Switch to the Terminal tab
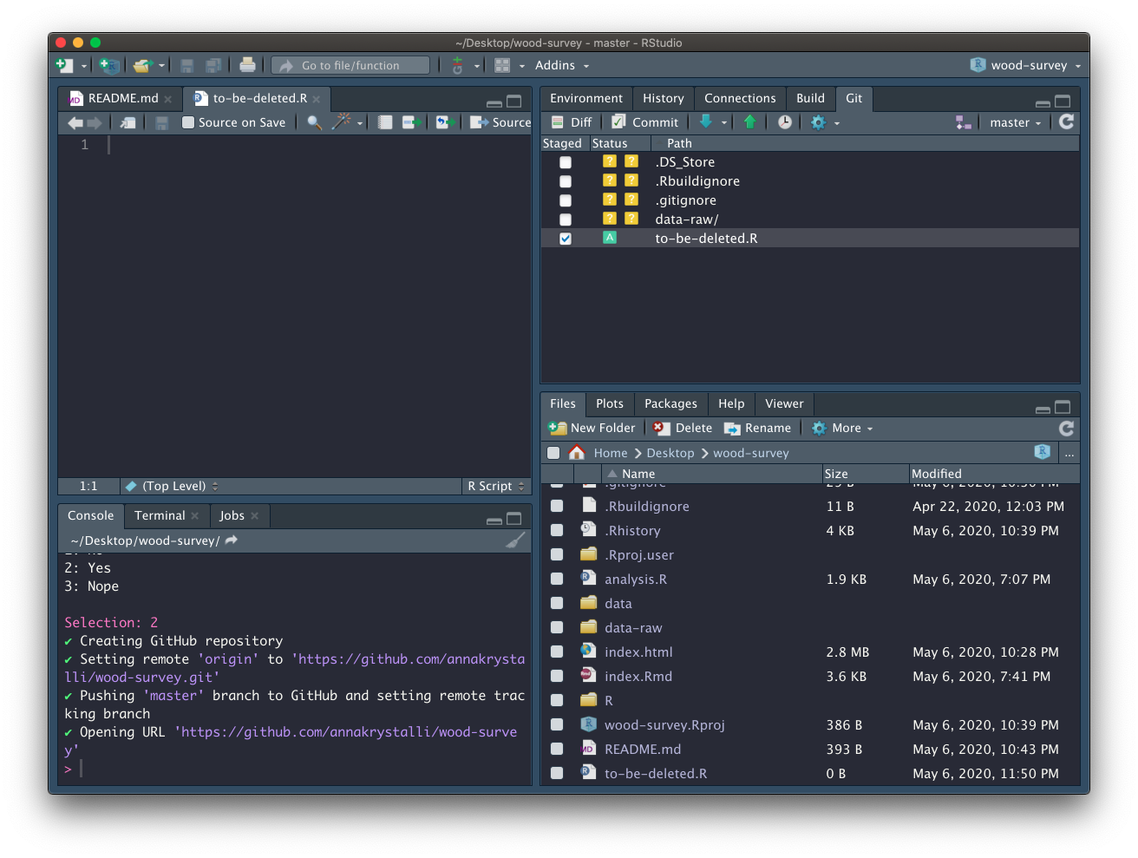The image size is (1138, 858). pyautogui.click(x=160, y=515)
